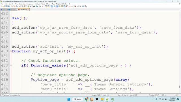Image resolution: width=181 pixels, height=102 pixels.
Task: Open the View menu
Action: click(x=16, y=4)
